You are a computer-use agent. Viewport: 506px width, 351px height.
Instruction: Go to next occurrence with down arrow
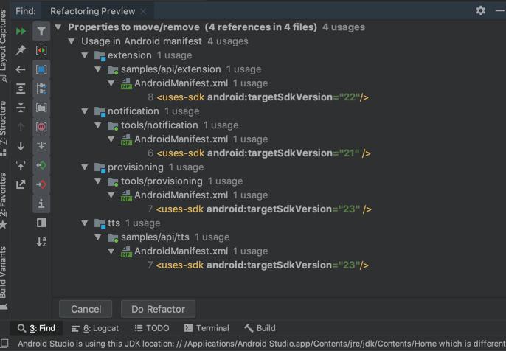(21, 146)
